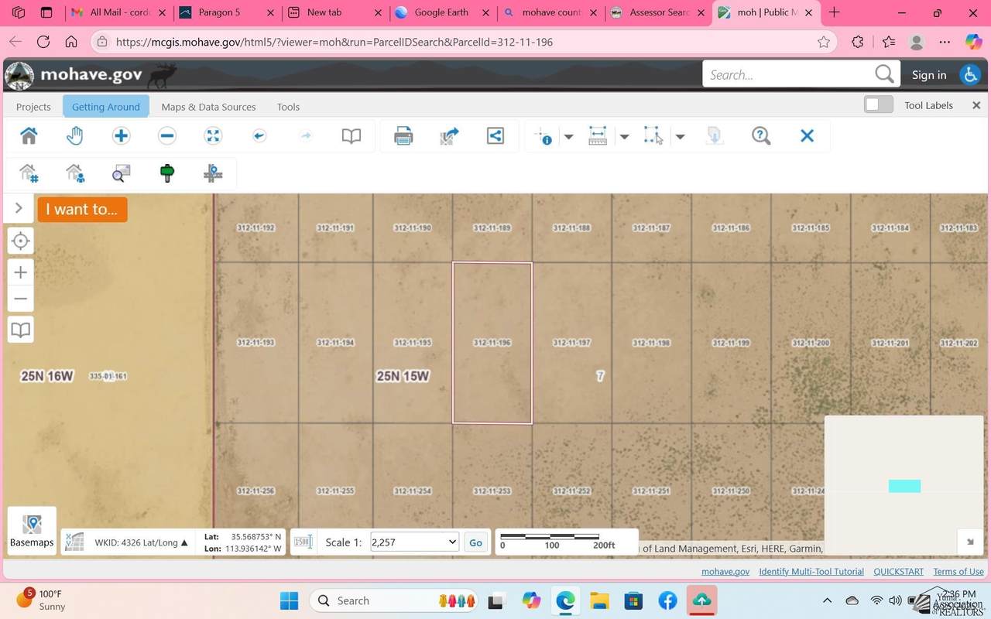The height and width of the screenshot is (619, 991).
Task: Select the Pan hand tool
Action: 74,136
